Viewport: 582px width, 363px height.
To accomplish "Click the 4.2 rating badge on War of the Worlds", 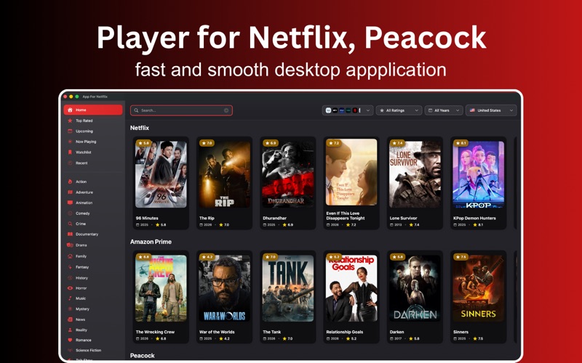I will point(207,257).
